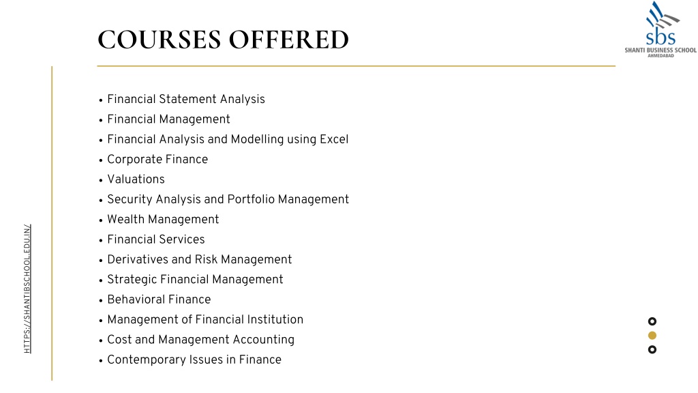Select Financial Services course item
The width and height of the screenshot is (698, 393).
(x=156, y=239)
